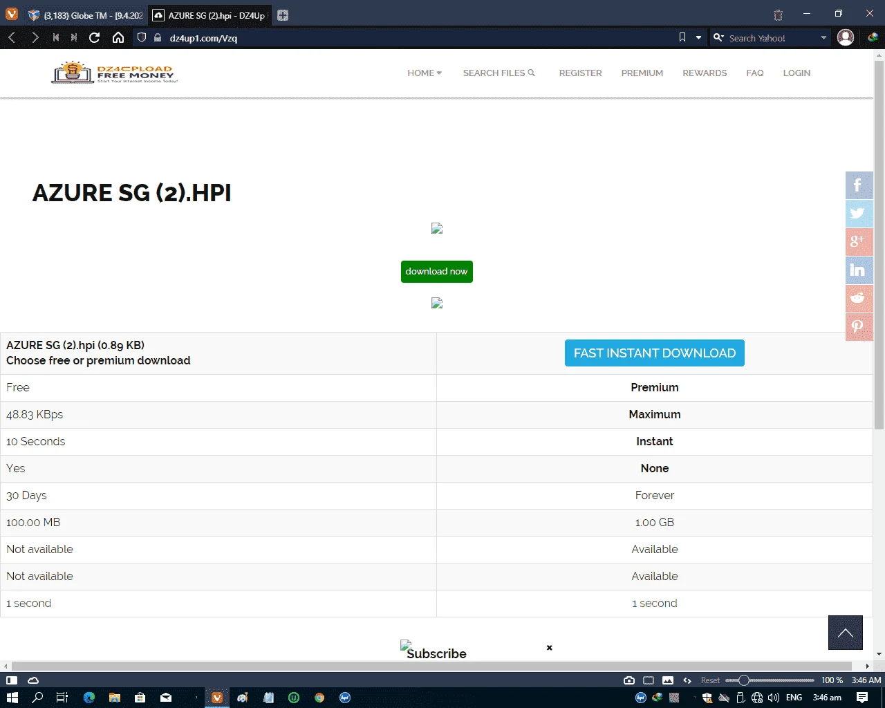Click the 1.00 GB table cell

[655, 522]
